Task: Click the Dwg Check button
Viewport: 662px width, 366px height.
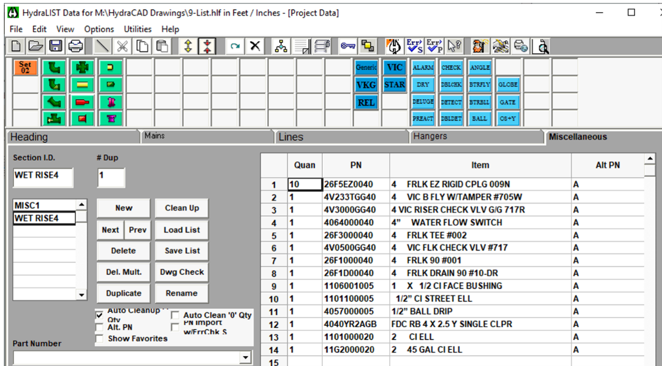Action: point(182,272)
